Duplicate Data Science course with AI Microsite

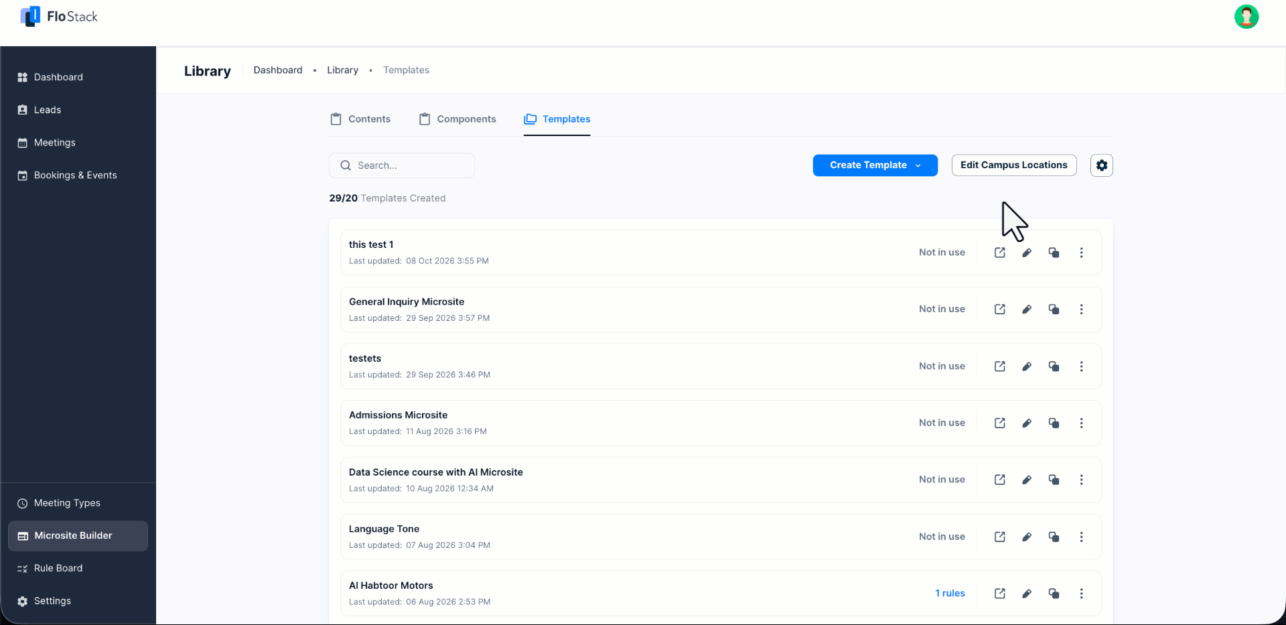pyautogui.click(x=1054, y=480)
